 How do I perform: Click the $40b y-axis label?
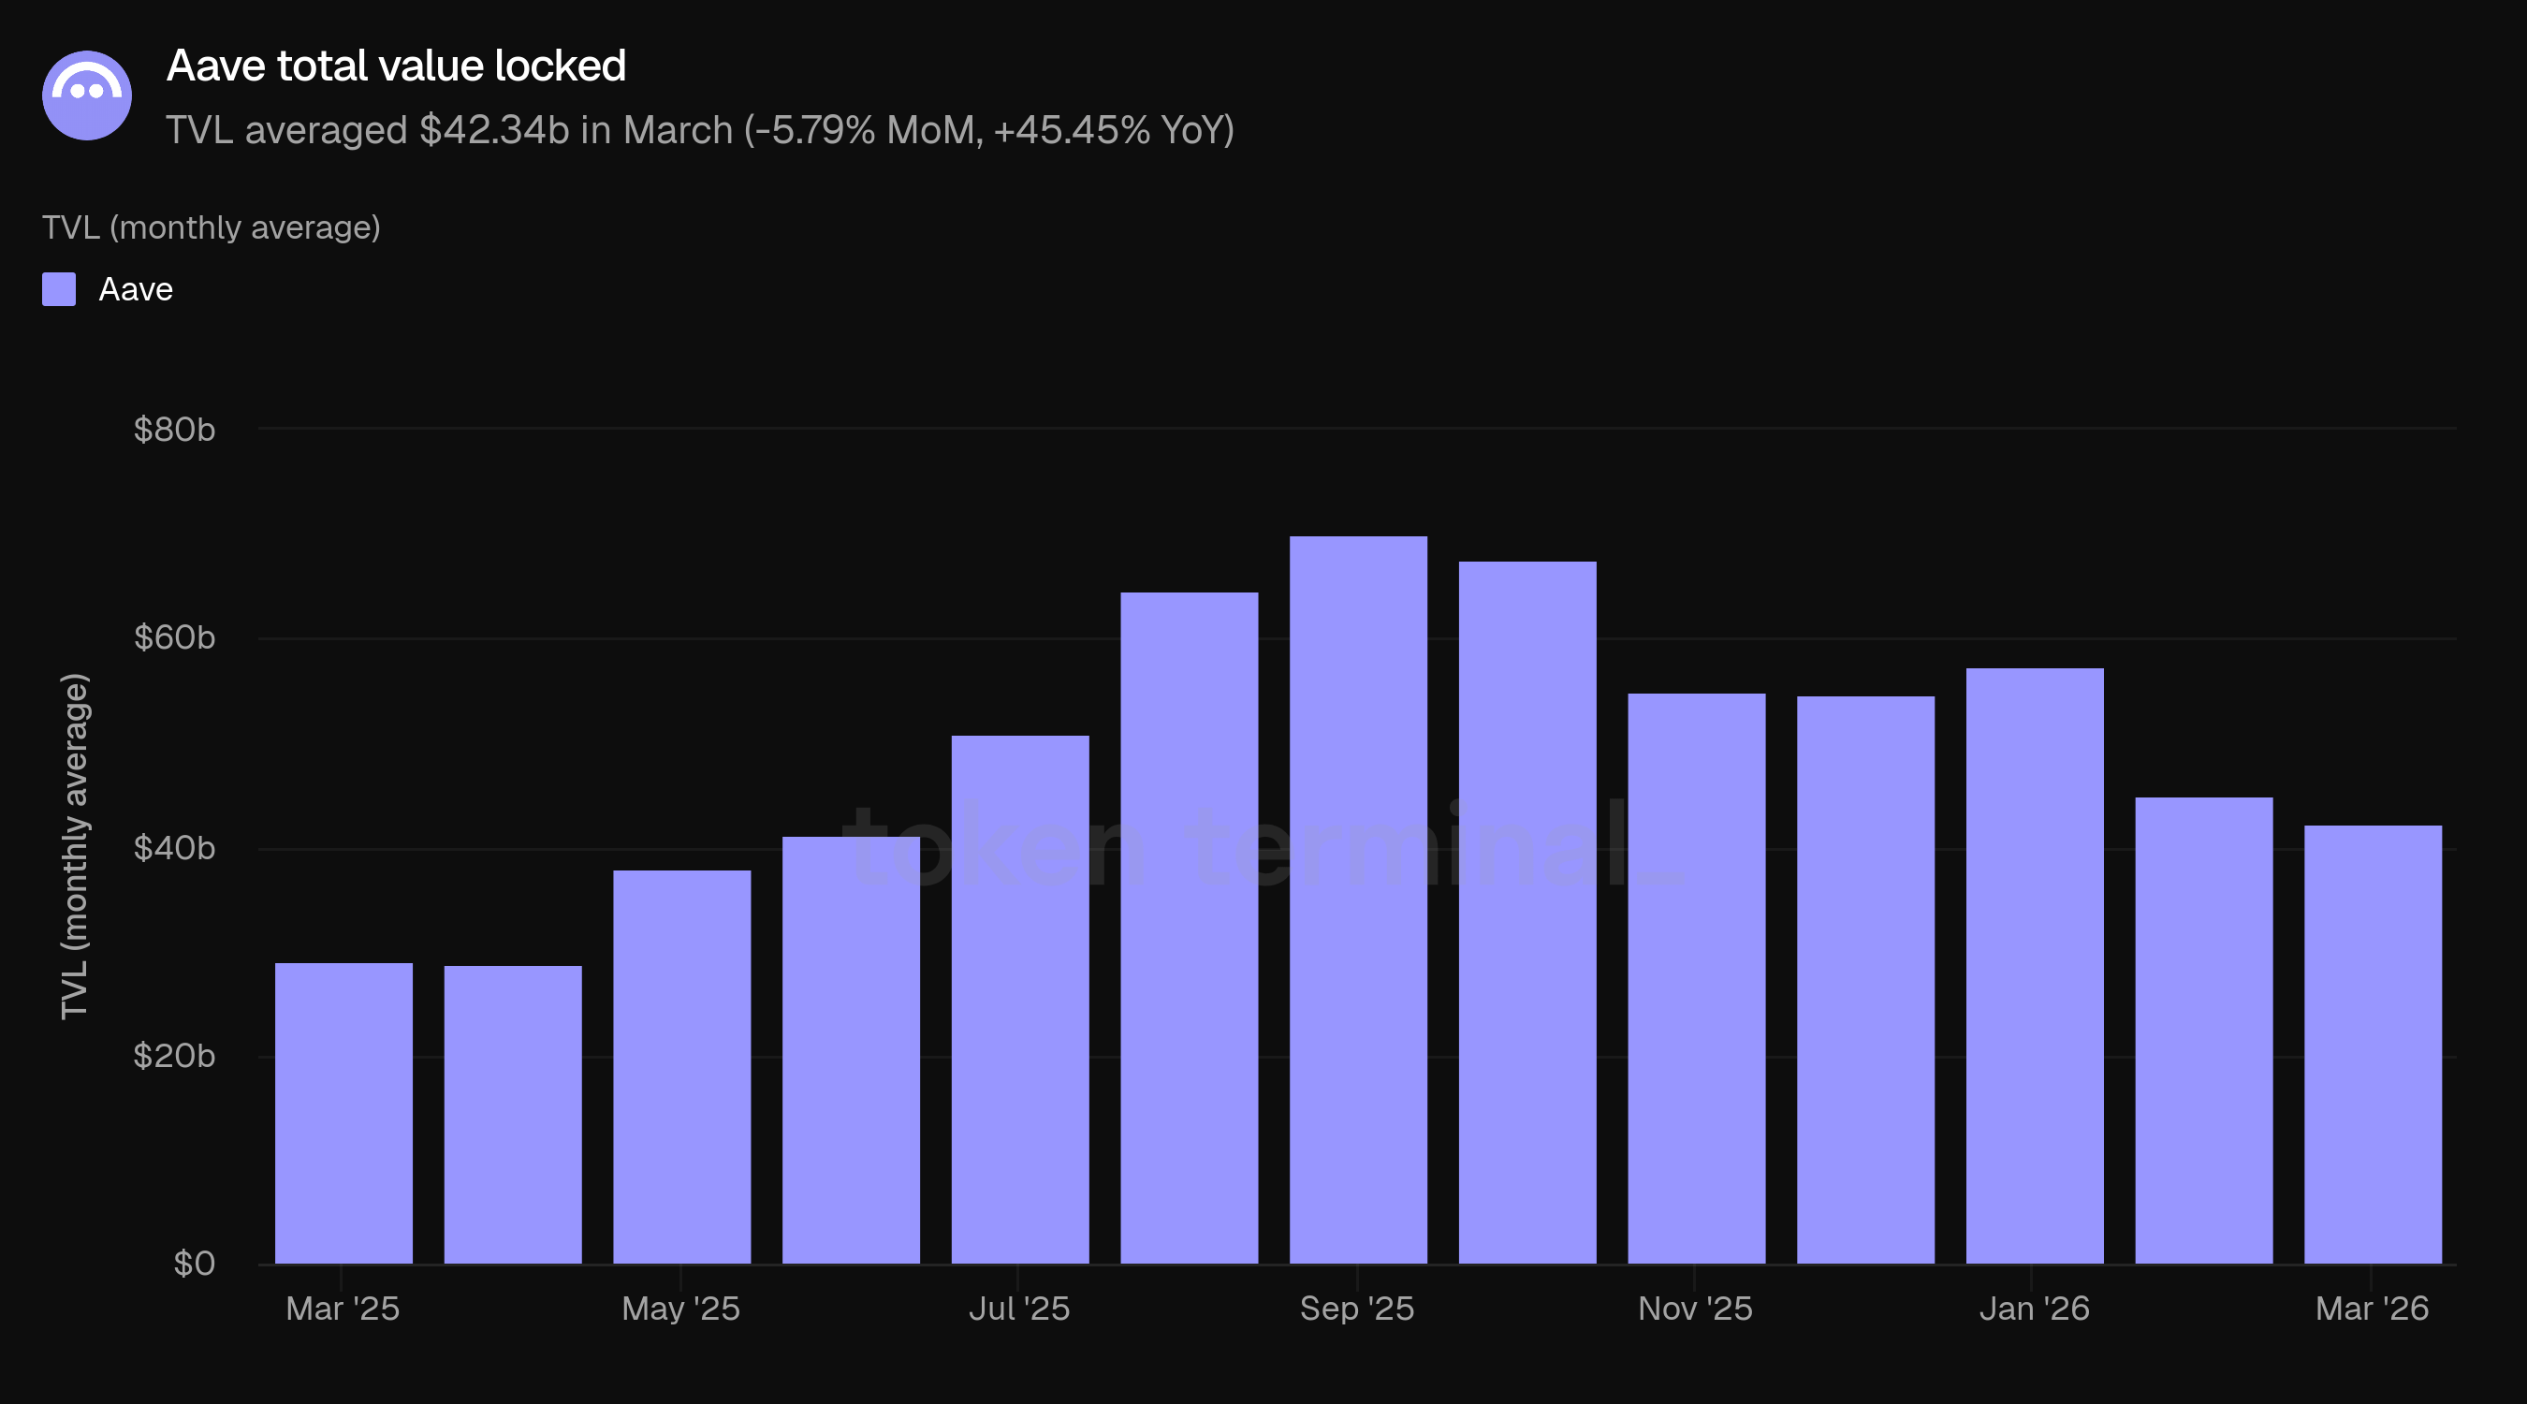point(175,848)
